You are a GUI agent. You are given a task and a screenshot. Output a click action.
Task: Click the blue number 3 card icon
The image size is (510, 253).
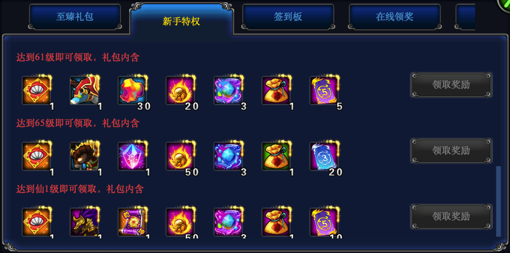(x=325, y=156)
